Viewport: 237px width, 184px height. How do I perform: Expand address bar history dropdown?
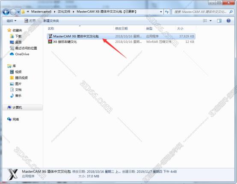point(161,12)
